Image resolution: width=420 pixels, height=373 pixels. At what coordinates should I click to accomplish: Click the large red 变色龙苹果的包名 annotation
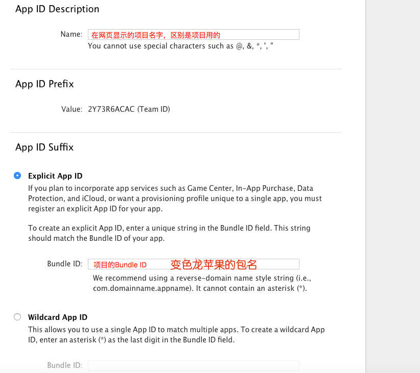[214, 265]
